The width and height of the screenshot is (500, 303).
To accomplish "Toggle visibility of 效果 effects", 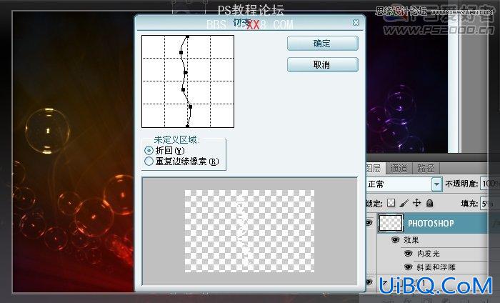I will [396, 240].
